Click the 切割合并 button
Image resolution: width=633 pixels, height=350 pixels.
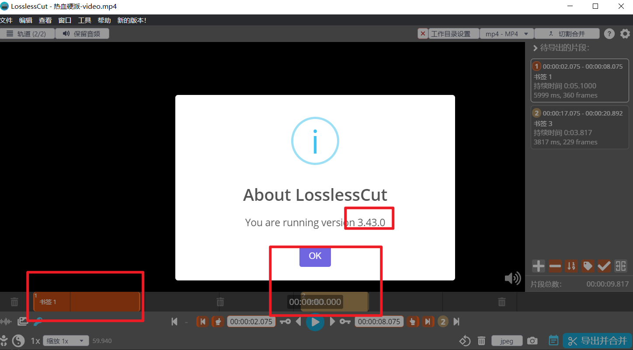tap(567, 33)
